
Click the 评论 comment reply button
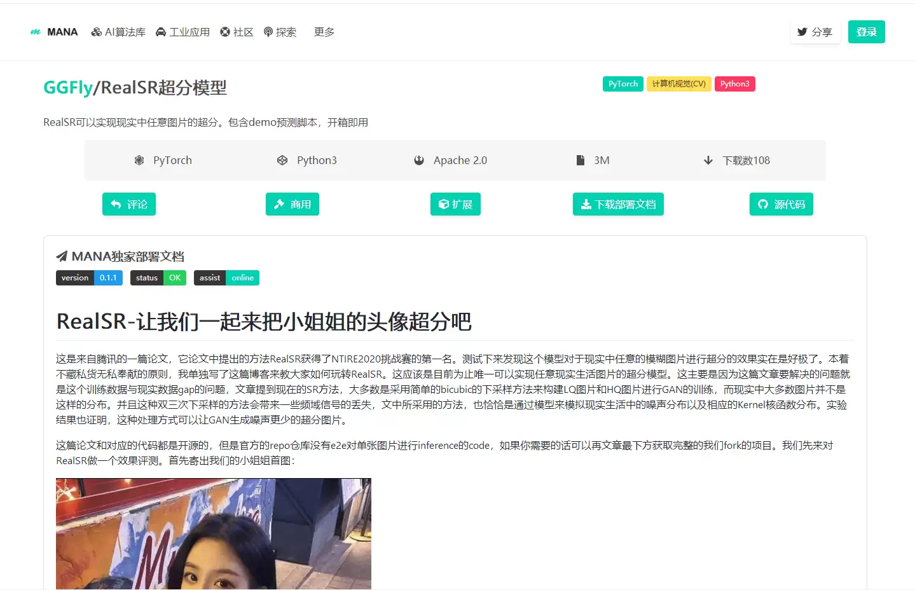[x=129, y=204]
